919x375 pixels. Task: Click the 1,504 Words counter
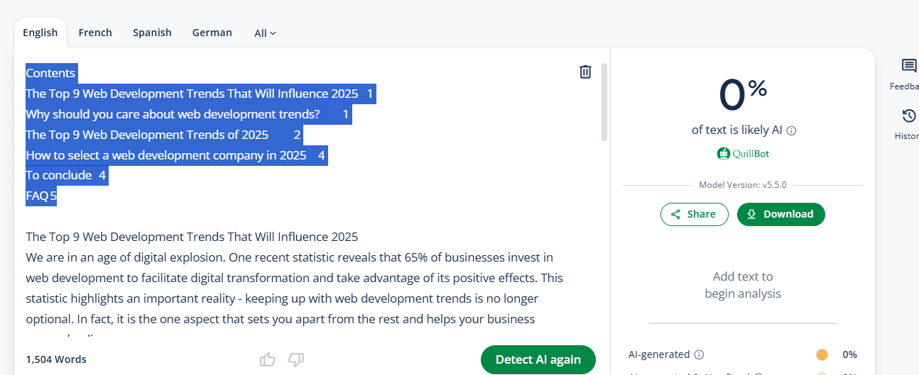coord(56,359)
